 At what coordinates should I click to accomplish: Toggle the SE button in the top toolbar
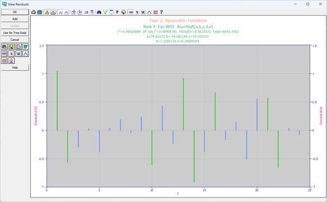click(143, 12)
